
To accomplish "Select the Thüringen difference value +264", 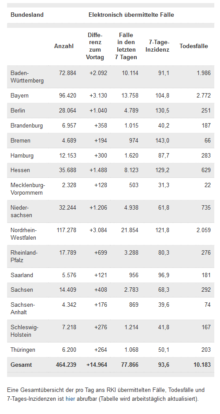I will coord(101,350).
